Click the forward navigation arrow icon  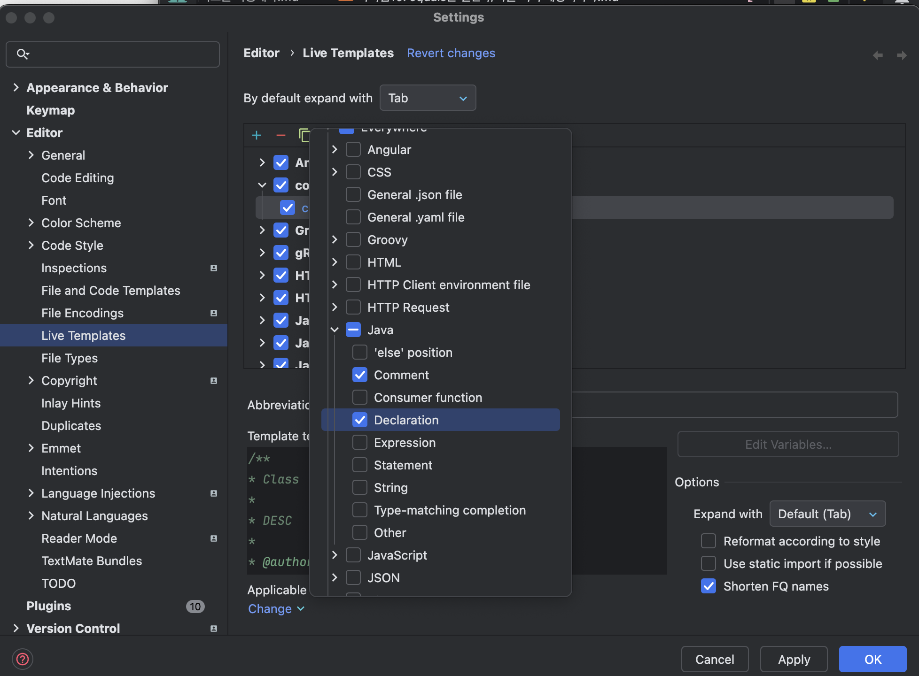[901, 55]
